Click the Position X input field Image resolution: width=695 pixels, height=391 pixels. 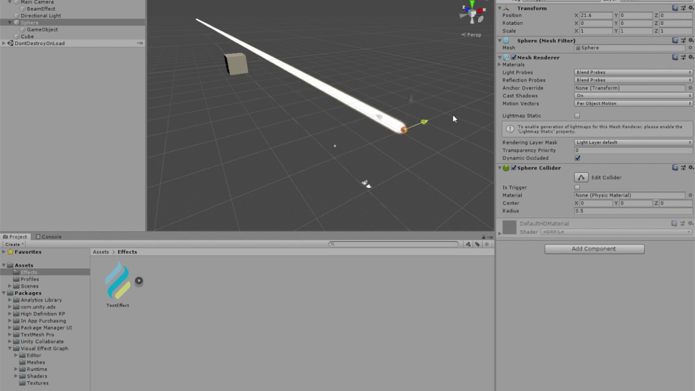[x=596, y=15]
